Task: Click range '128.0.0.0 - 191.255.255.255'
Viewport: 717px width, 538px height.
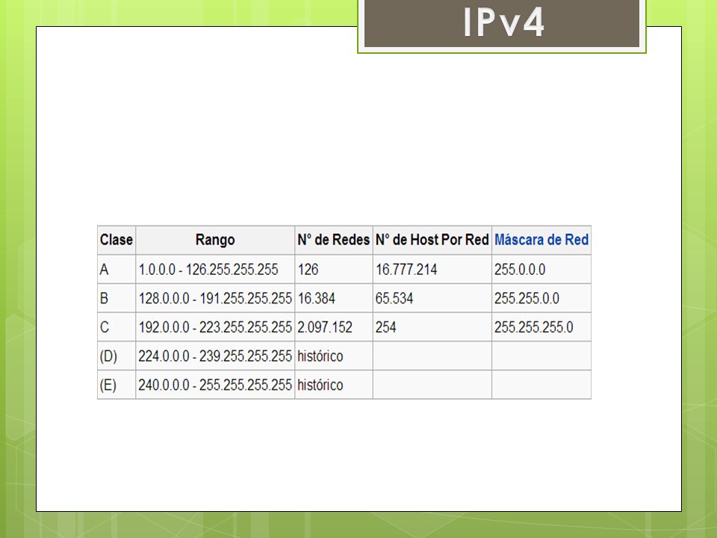Action: coord(215,298)
